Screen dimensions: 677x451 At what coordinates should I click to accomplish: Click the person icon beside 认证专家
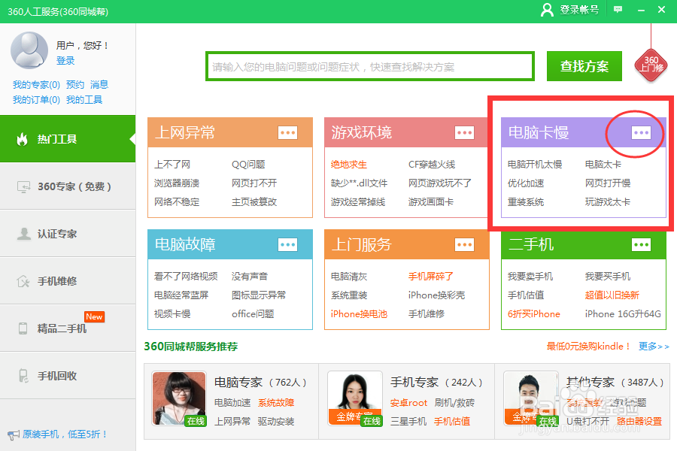pyautogui.click(x=24, y=234)
